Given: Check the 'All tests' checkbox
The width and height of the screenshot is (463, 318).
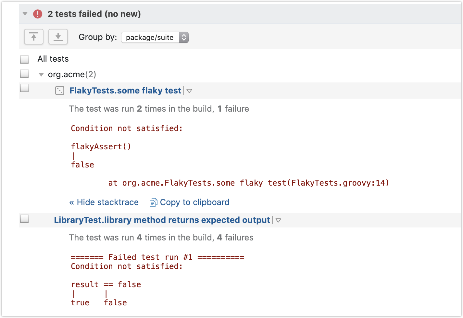Looking at the screenshot, I should tap(24, 59).
